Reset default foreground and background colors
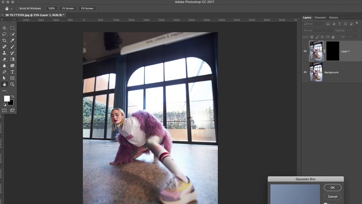 (5, 104)
